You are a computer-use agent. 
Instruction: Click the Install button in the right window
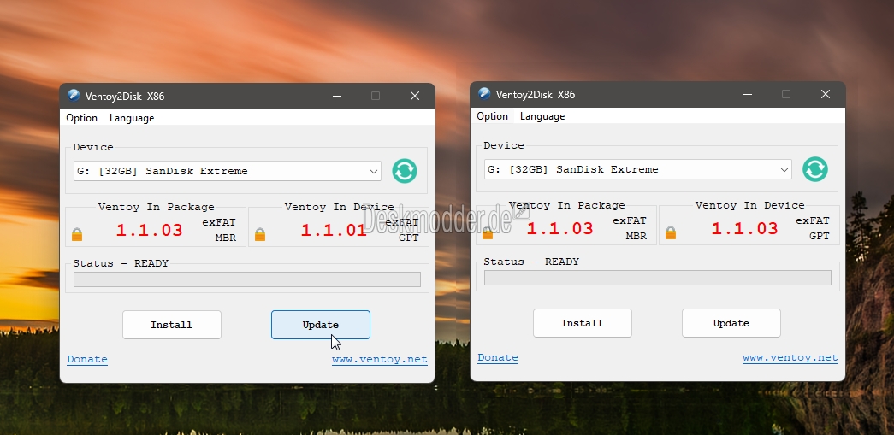pyautogui.click(x=582, y=323)
